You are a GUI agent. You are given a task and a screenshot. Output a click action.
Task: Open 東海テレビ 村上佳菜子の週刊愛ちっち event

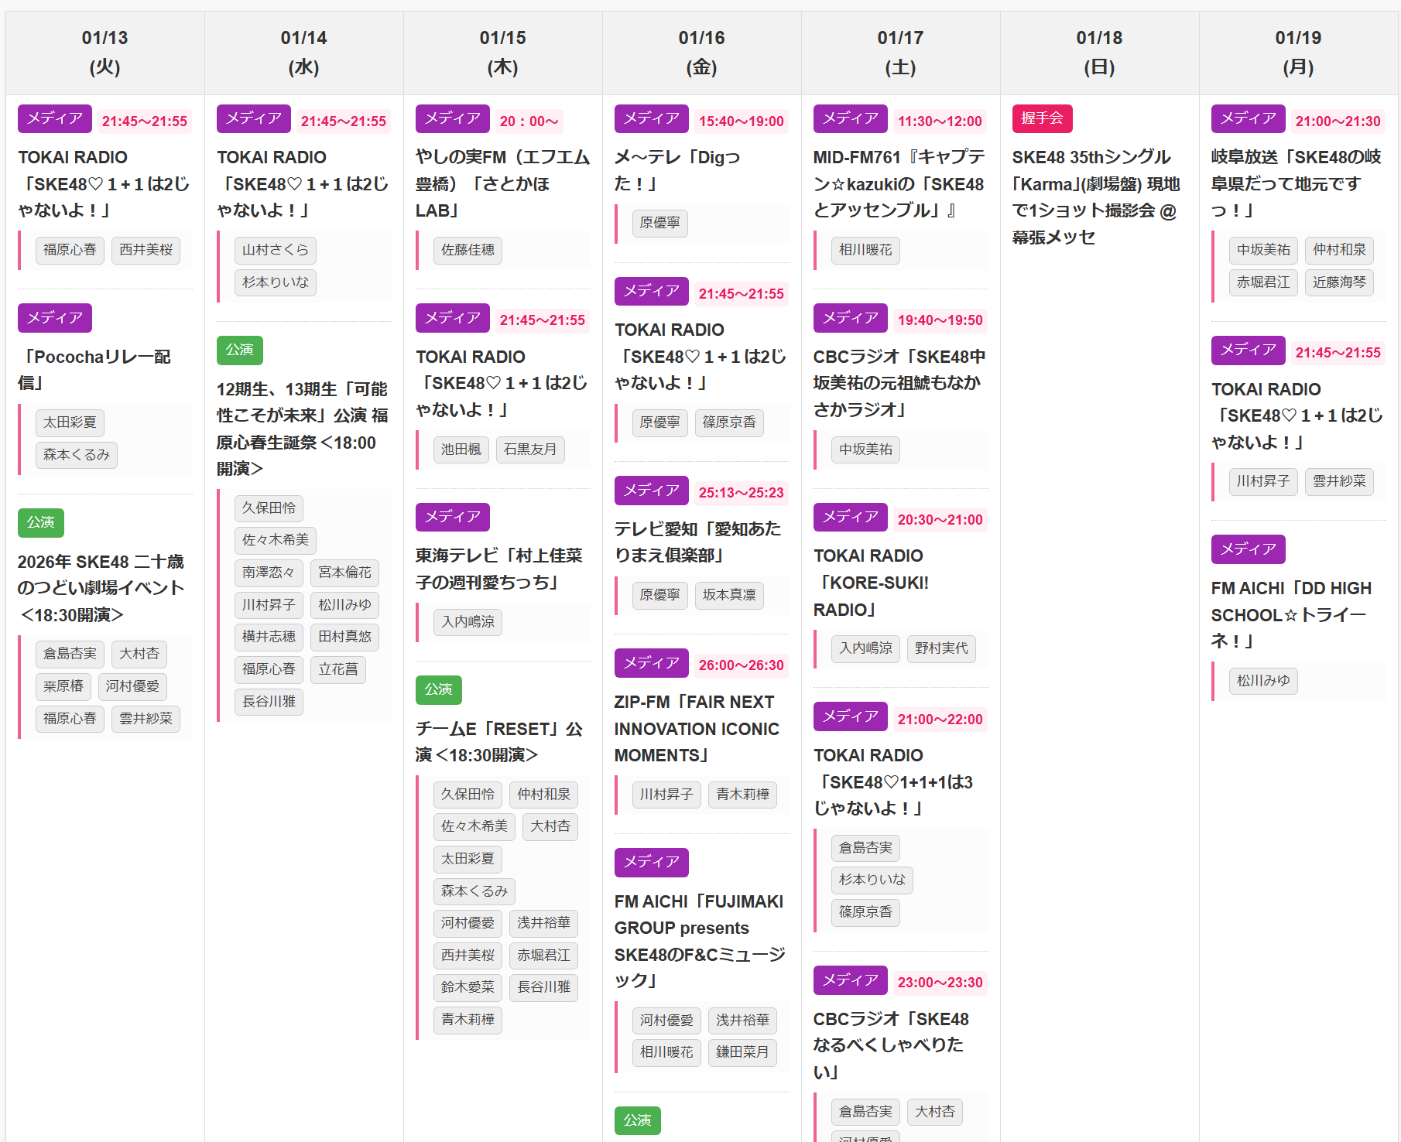[x=498, y=568]
